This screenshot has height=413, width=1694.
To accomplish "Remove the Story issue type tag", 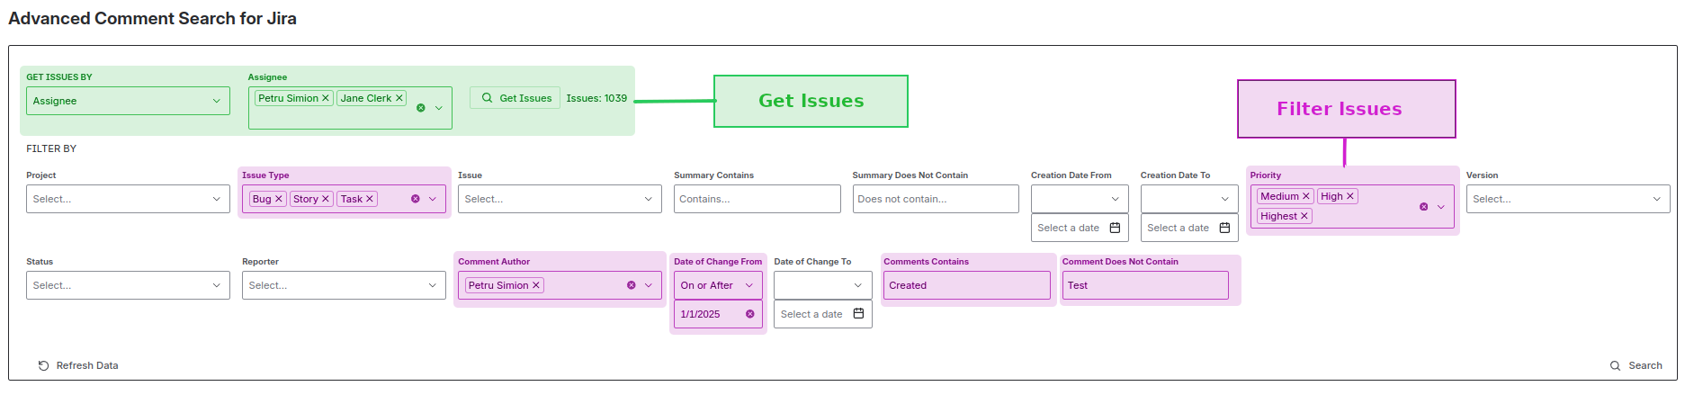I will 326,200.
